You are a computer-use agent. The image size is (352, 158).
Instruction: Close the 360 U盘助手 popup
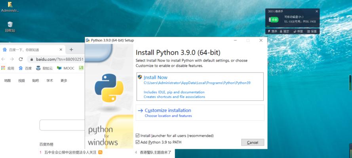(317, 11)
